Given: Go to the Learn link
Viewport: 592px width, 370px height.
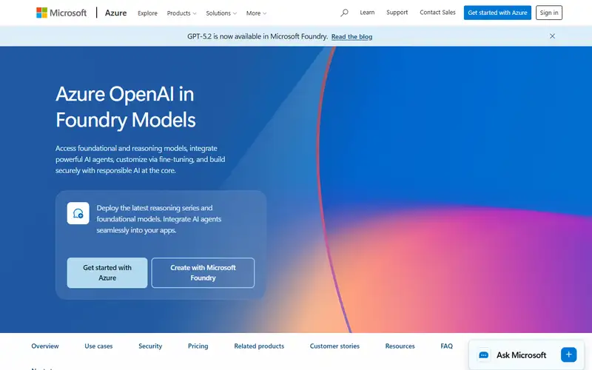Looking at the screenshot, I should tap(367, 13).
